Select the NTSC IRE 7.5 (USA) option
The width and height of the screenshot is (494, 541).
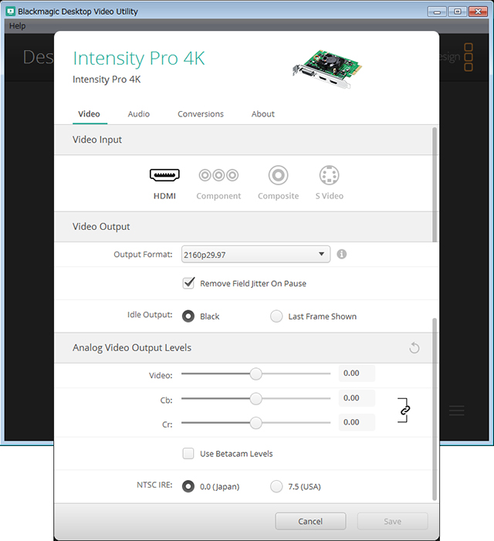click(x=276, y=486)
